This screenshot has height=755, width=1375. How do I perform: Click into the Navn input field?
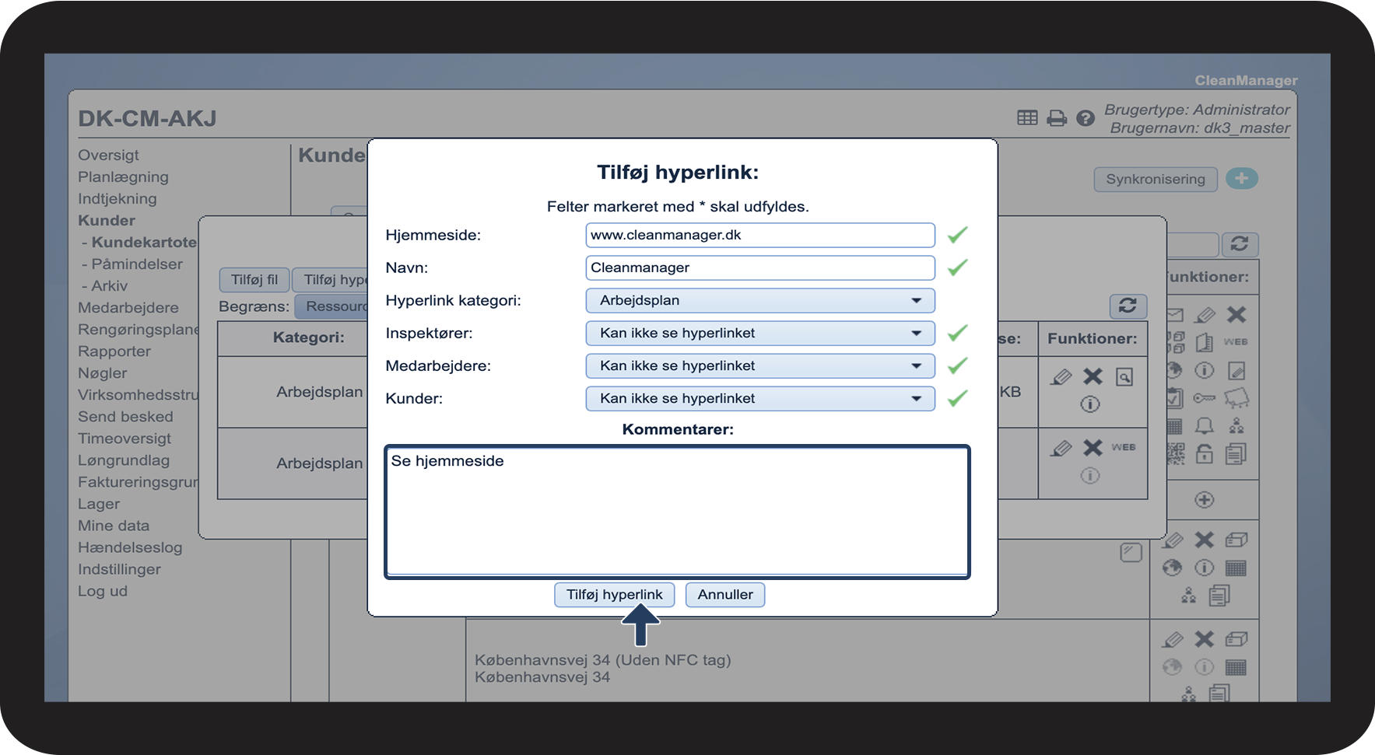click(x=760, y=268)
